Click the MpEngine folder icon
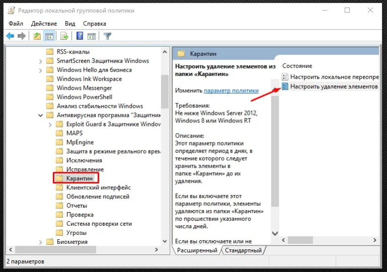This screenshot has width=387, height=272. pos(59,142)
